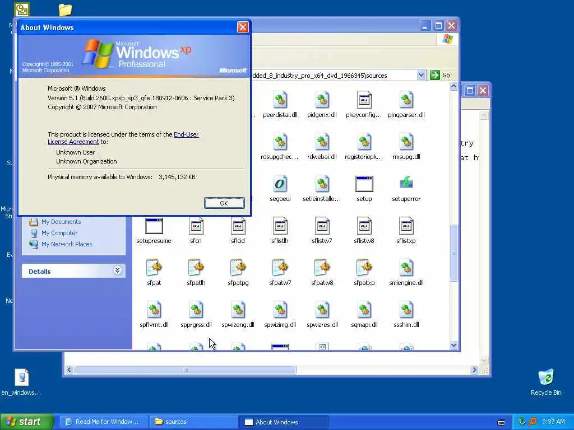Select the sfpatpg file icon
Viewport: 574px width, 430px height.
pos(238,268)
